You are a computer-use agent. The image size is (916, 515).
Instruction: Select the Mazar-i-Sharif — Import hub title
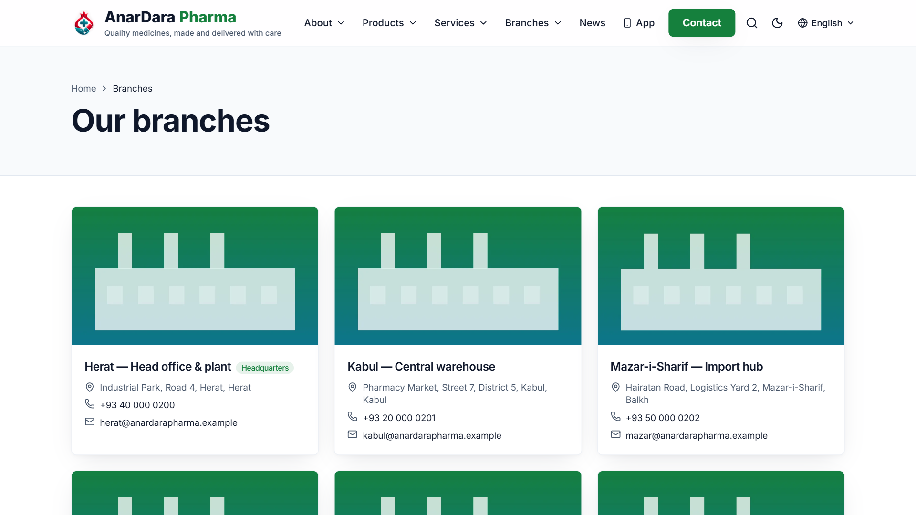tap(687, 367)
